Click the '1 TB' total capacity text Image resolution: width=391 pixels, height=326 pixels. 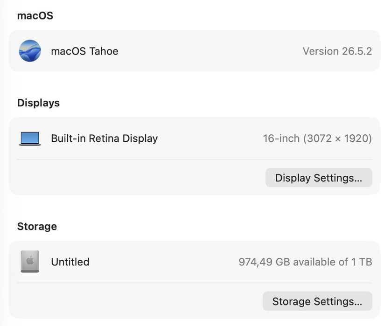362,262
